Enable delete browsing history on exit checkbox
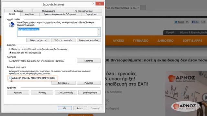This screenshot has height=116, width=207. (10, 78)
